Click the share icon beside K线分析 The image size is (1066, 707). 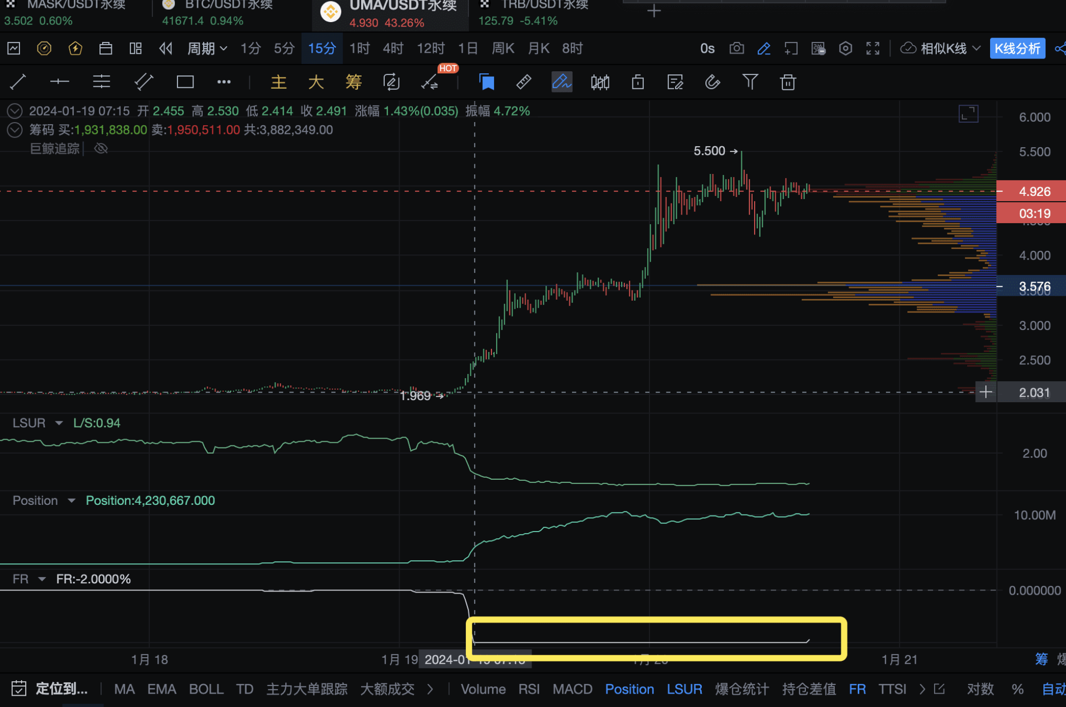[1060, 48]
